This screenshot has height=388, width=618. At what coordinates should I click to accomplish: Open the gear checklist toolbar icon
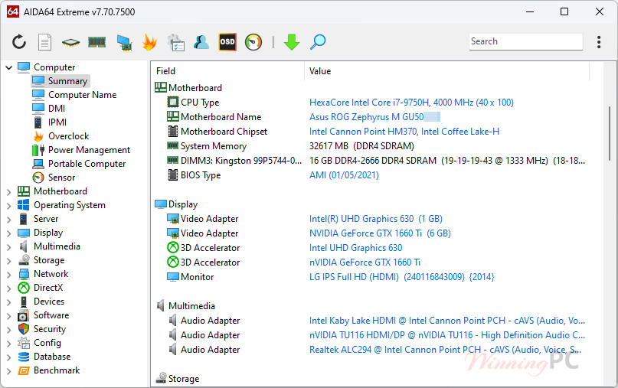point(176,42)
